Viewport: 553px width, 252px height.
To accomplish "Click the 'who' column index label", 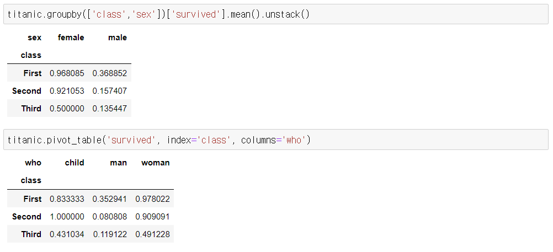I will (33, 163).
